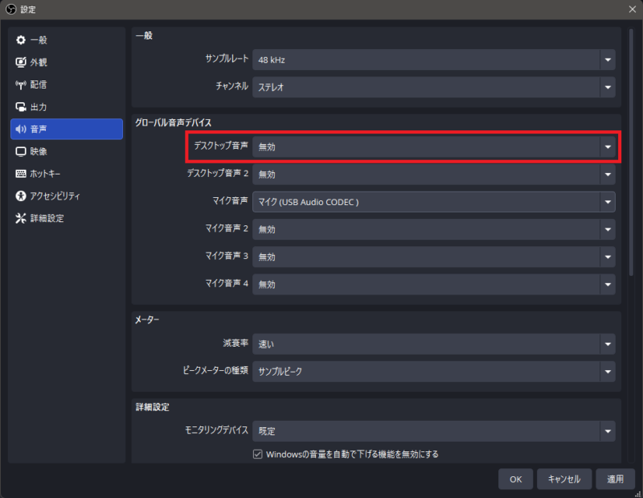Click the メーター section heading

(147, 319)
